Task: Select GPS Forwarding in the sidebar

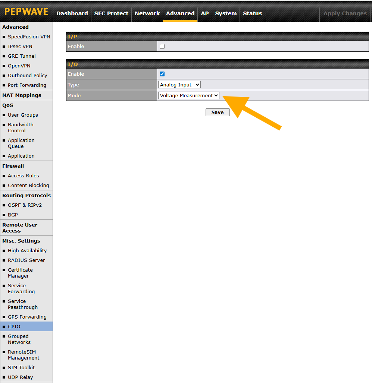Action: pos(27,317)
